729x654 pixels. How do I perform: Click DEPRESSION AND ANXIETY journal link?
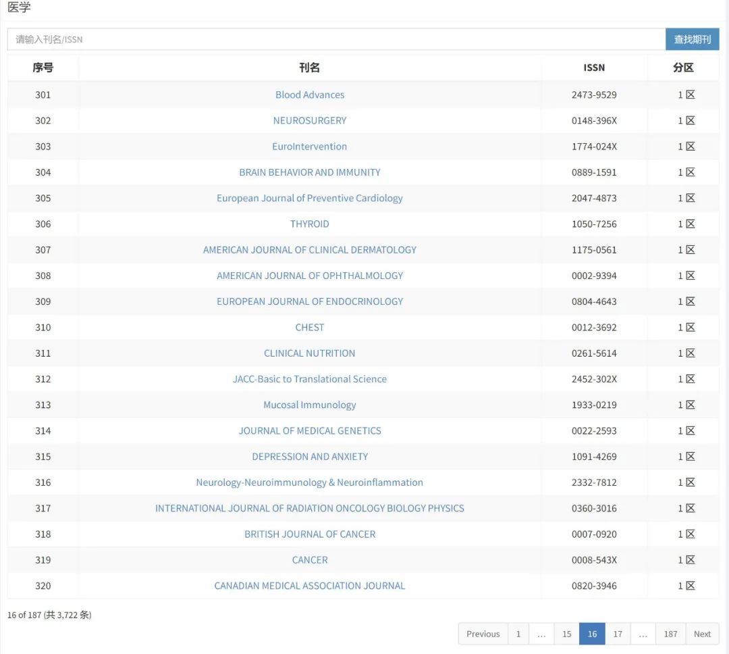click(310, 457)
